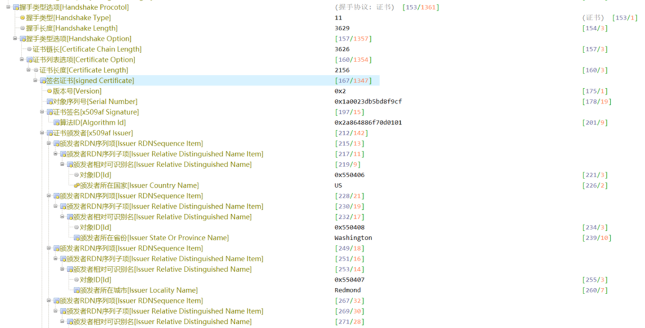Collapse the Issuer RDNSequence Item at [215/13]
The width and height of the screenshot is (645, 328).
(48, 143)
